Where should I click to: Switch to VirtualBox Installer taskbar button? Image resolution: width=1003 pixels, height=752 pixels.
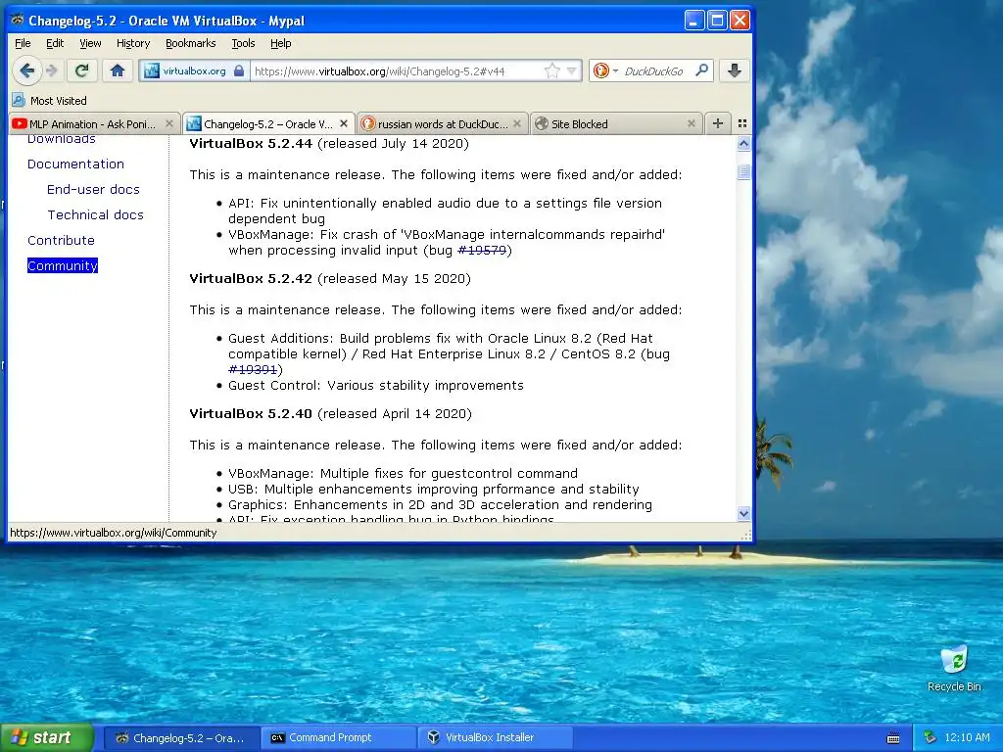point(495,738)
